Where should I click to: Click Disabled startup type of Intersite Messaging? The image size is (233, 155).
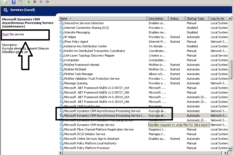(x=192, y=32)
